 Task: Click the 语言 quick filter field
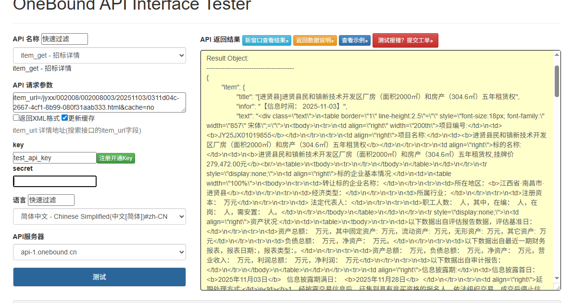[51, 200]
